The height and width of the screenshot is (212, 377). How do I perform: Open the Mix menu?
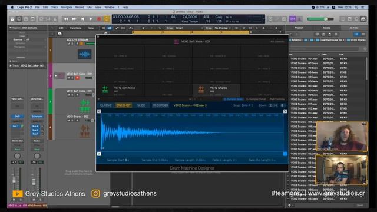coord(90,8)
